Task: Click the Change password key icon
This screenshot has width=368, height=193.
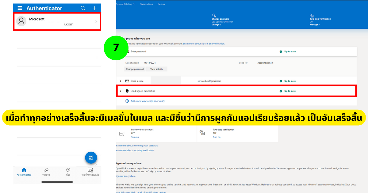Action: (214, 15)
